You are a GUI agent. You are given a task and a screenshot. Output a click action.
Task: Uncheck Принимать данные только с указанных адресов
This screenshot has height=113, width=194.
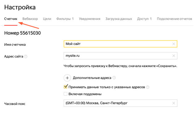pos(65,87)
